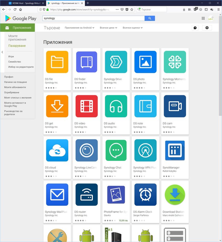
Task: Open the DS note app icon
Action: tap(145, 106)
